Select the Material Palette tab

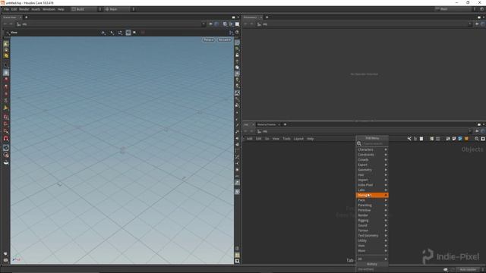click(267, 124)
